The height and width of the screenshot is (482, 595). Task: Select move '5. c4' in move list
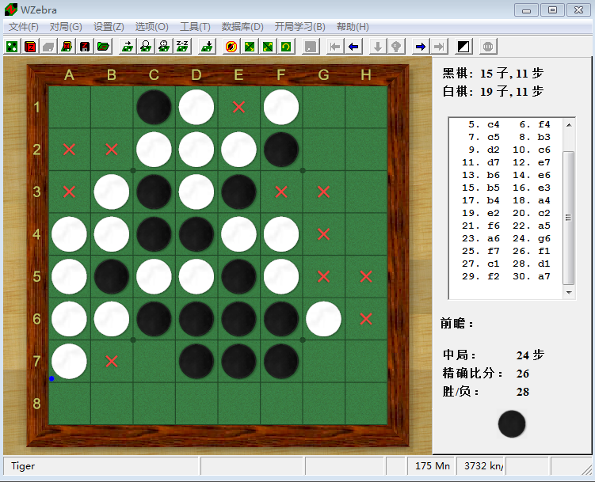coord(484,124)
